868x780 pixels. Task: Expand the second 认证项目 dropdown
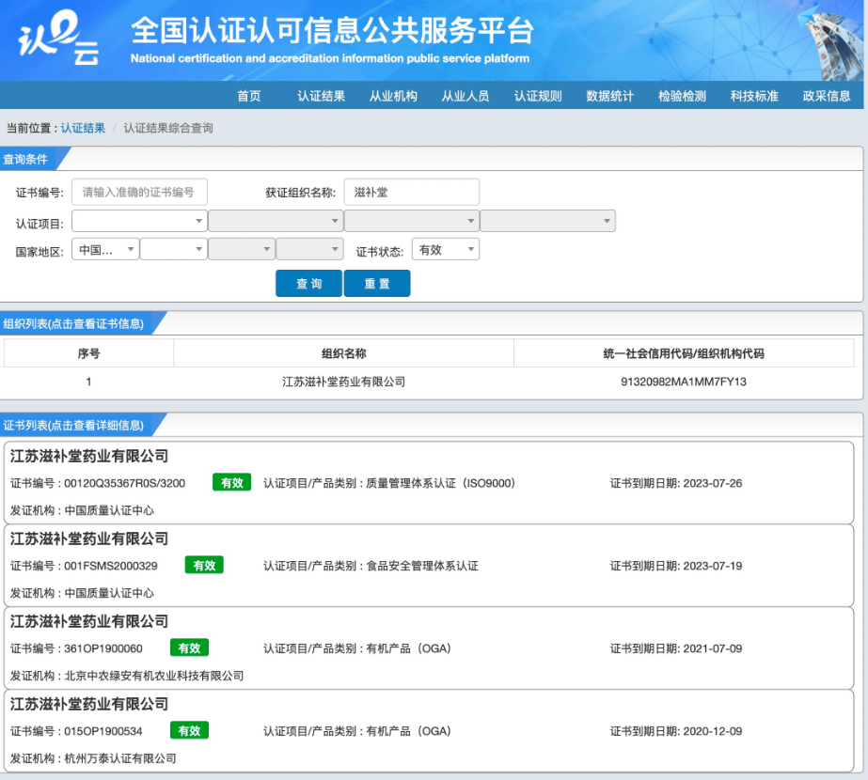pyautogui.click(x=276, y=221)
